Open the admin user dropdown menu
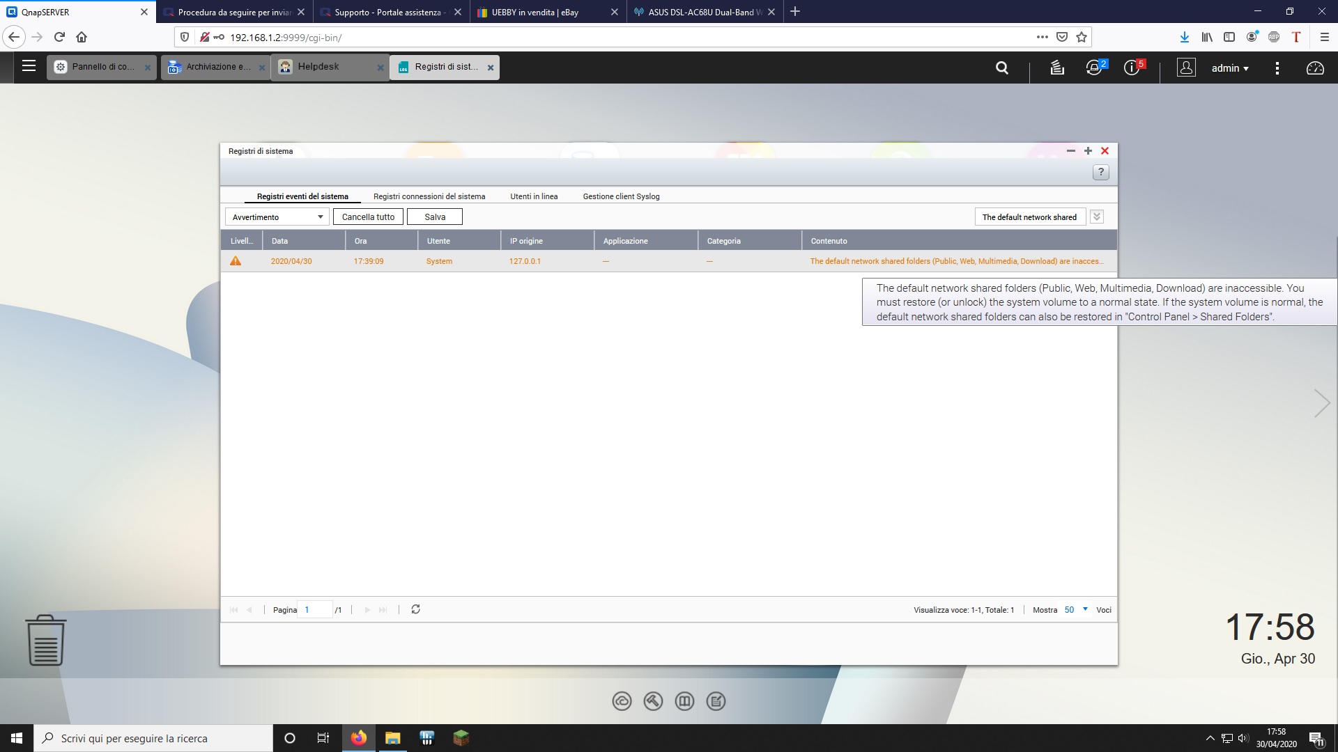 1229,68
